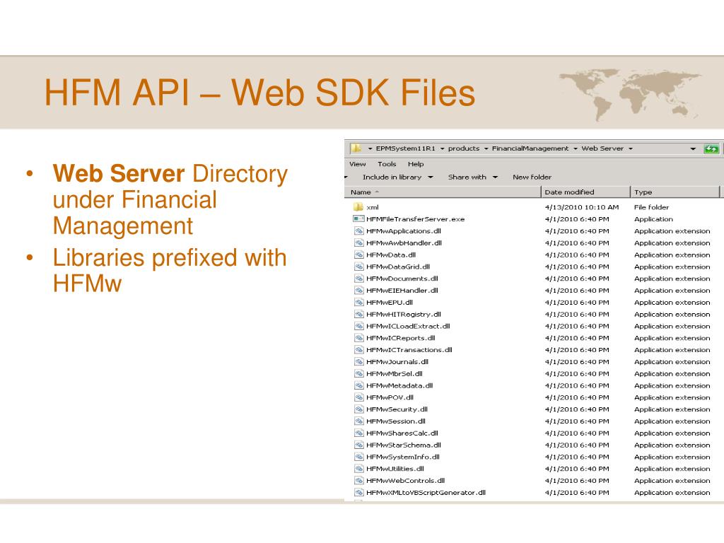The image size is (724, 543).
Task: Open the address bar history dropdown arrow
Action: click(x=693, y=148)
